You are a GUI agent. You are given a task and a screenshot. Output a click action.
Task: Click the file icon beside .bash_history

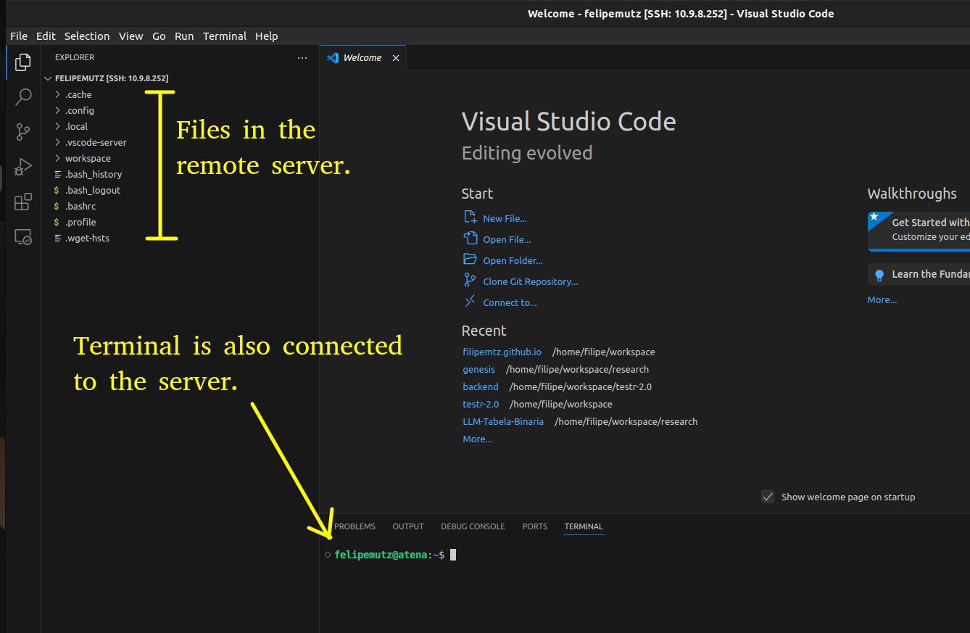pos(57,174)
